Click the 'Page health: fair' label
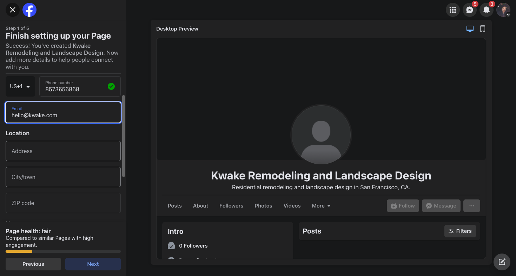The height and width of the screenshot is (276, 516). pyautogui.click(x=28, y=231)
